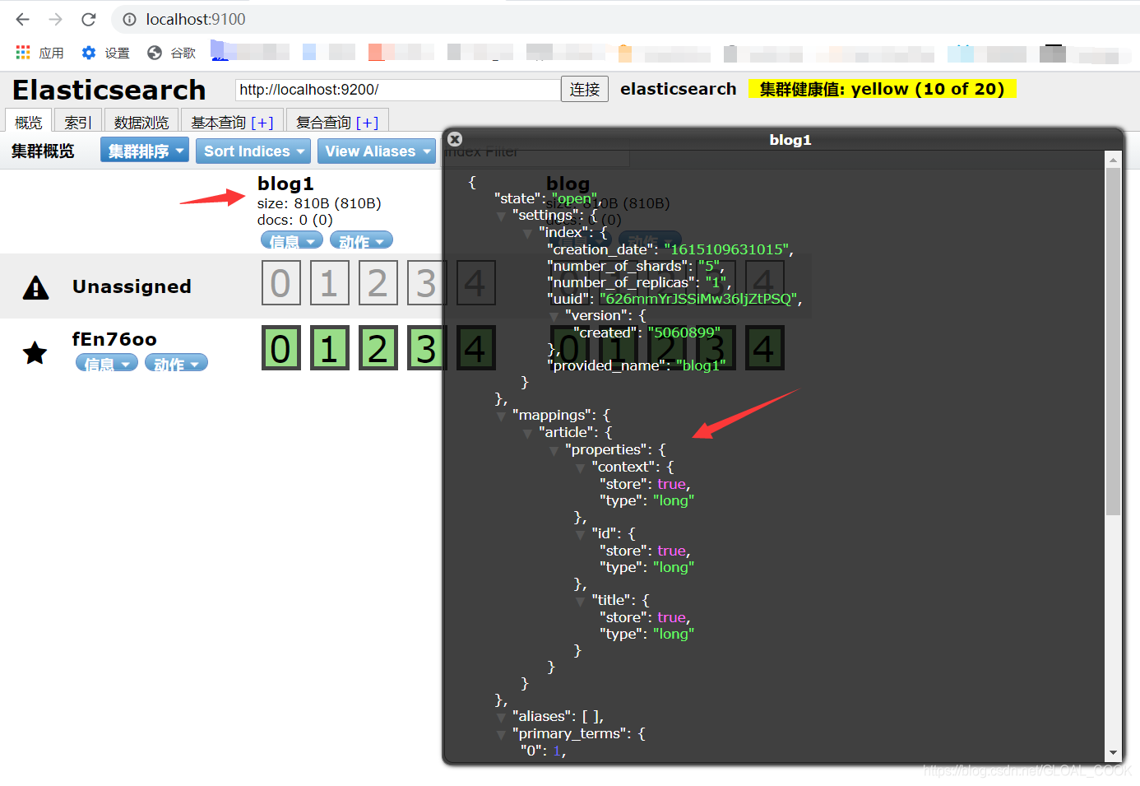The height and width of the screenshot is (786, 1140).
Task: Collapse the "mappings" JSON node
Action: pos(501,416)
